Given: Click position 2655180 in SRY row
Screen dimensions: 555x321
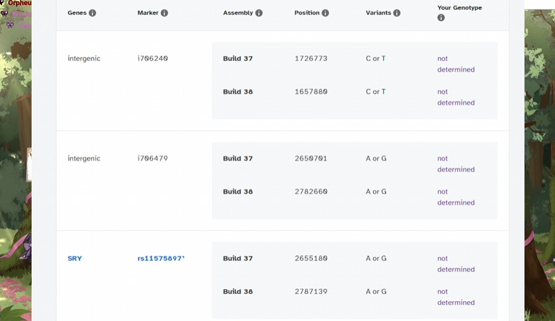Looking at the screenshot, I should click(x=311, y=259).
